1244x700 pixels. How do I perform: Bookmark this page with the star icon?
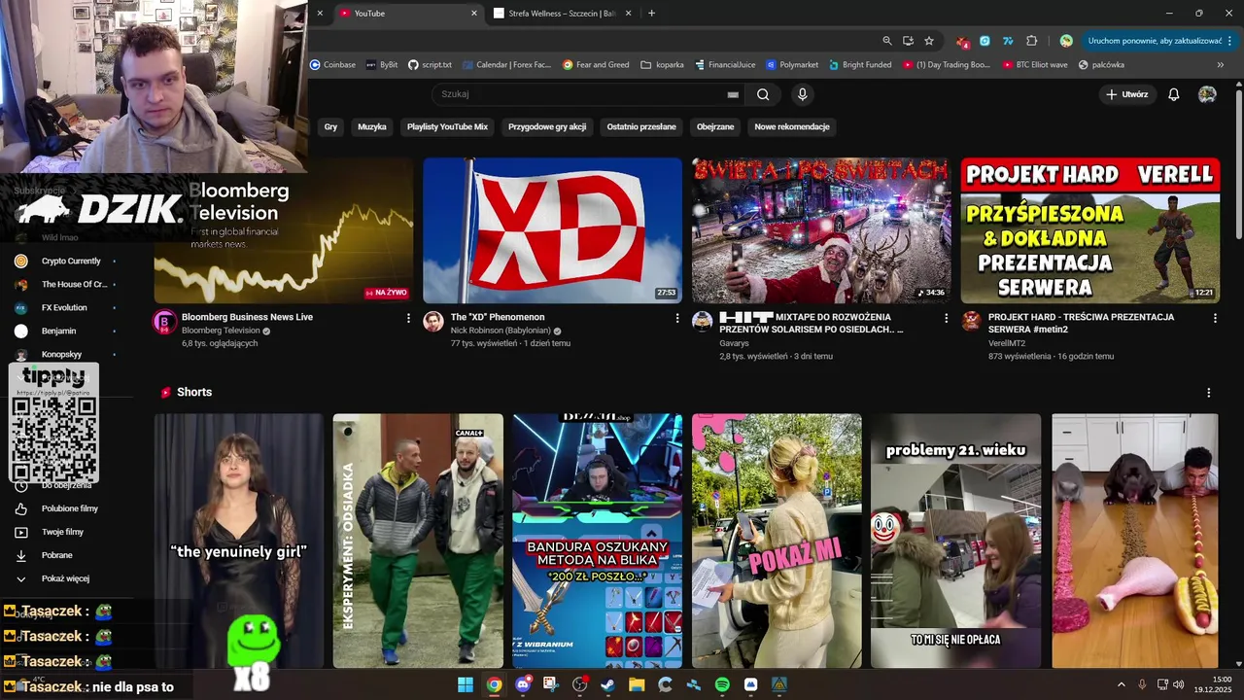(929, 41)
